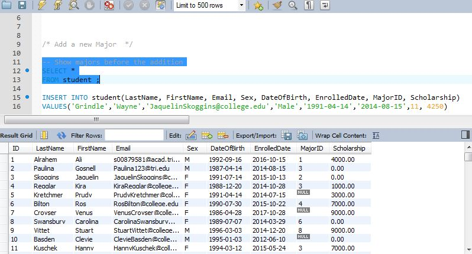Open a SQL script file with folder icon

tap(7, 5)
